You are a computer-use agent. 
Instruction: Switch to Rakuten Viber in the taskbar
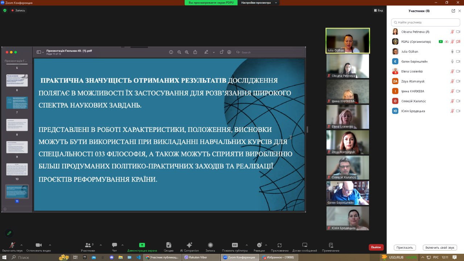(201, 257)
